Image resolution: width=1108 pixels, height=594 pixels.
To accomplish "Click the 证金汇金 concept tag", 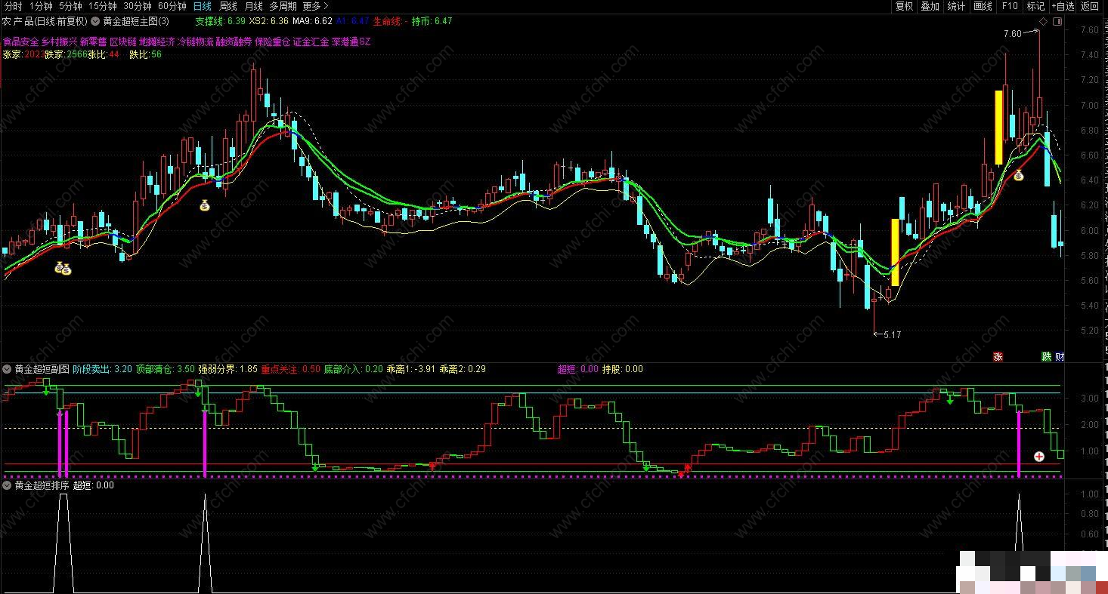I will point(311,42).
